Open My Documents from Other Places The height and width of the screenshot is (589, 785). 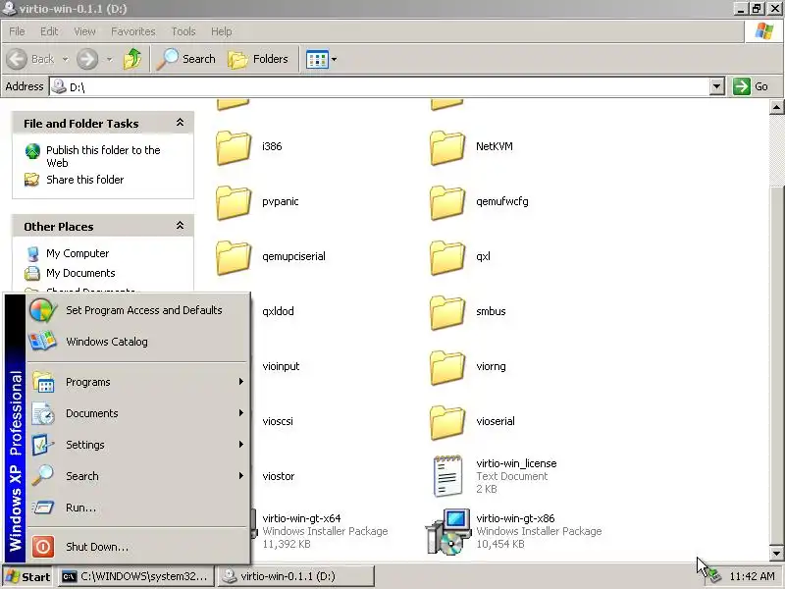pyautogui.click(x=80, y=273)
